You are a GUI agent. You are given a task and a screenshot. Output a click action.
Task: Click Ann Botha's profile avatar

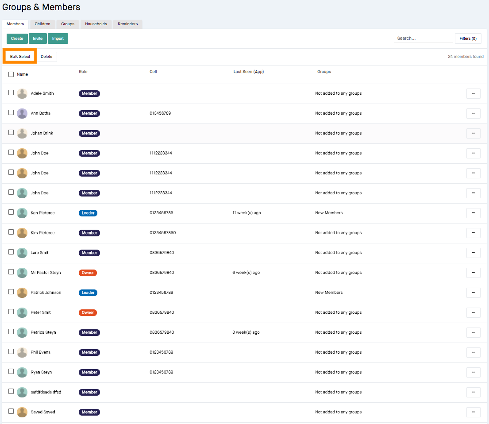[x=22, y=113]
